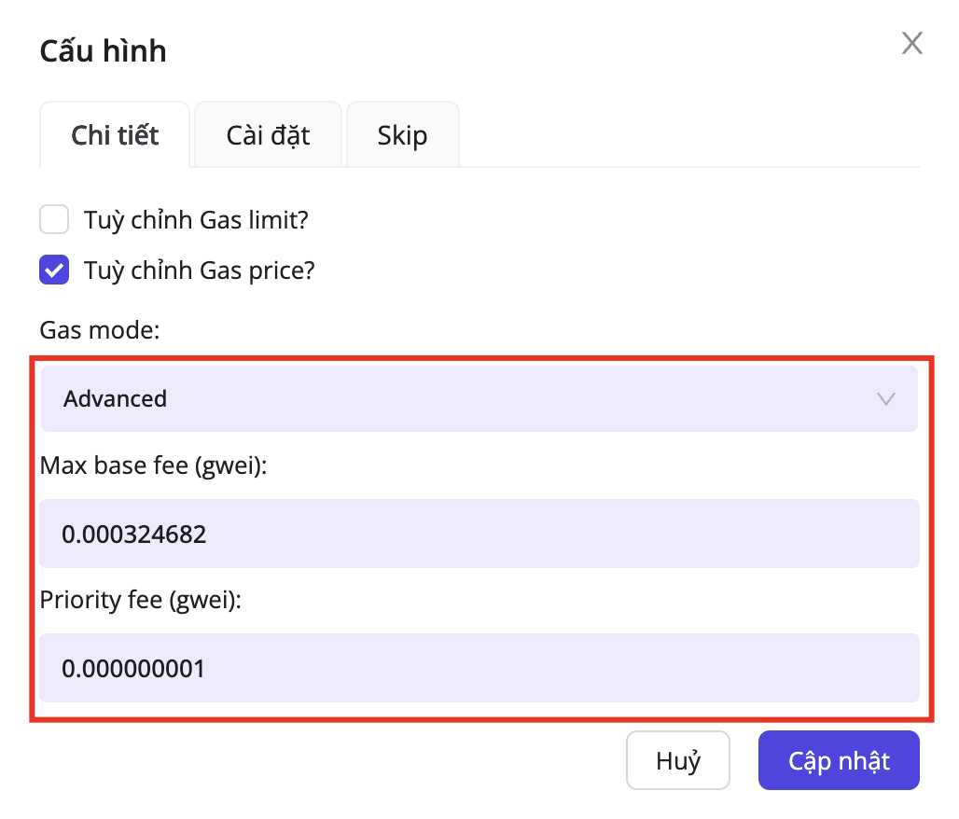Screen dimensions: 959x819
Task: Click the 'Priority fee (gwei):' label
Action: pyautogui.click(x=141, y=601)
